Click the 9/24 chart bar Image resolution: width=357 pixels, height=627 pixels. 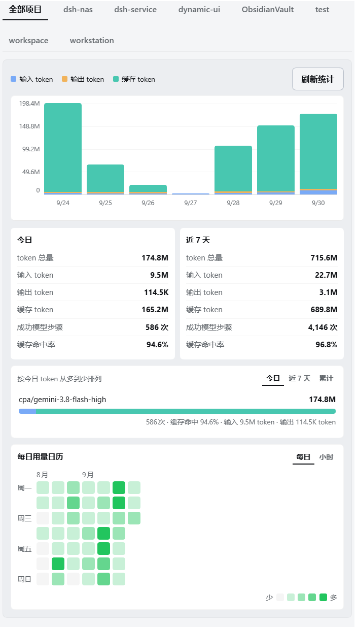tap(63, 149)
